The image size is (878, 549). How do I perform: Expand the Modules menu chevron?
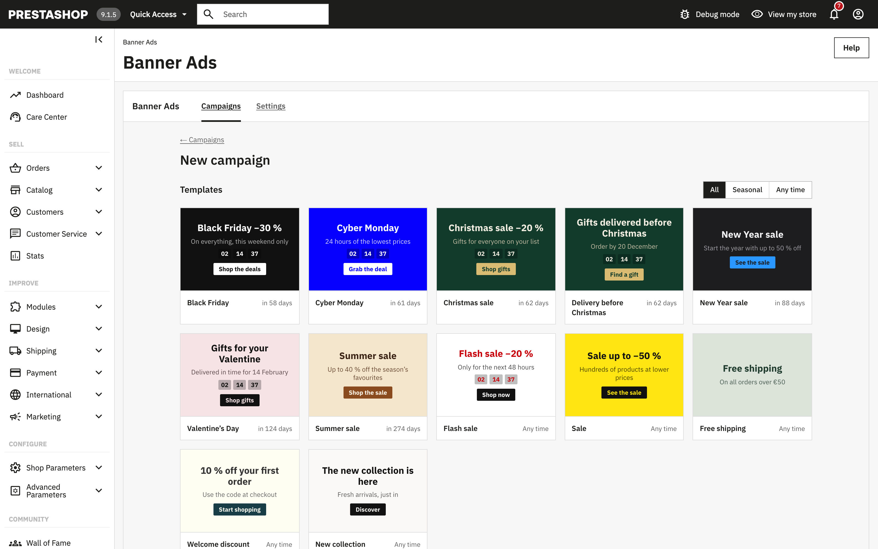(99, 307)
